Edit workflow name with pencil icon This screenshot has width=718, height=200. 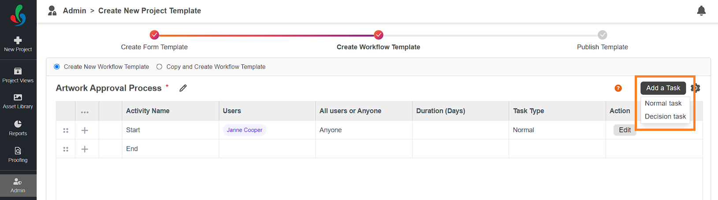[183, 88]
